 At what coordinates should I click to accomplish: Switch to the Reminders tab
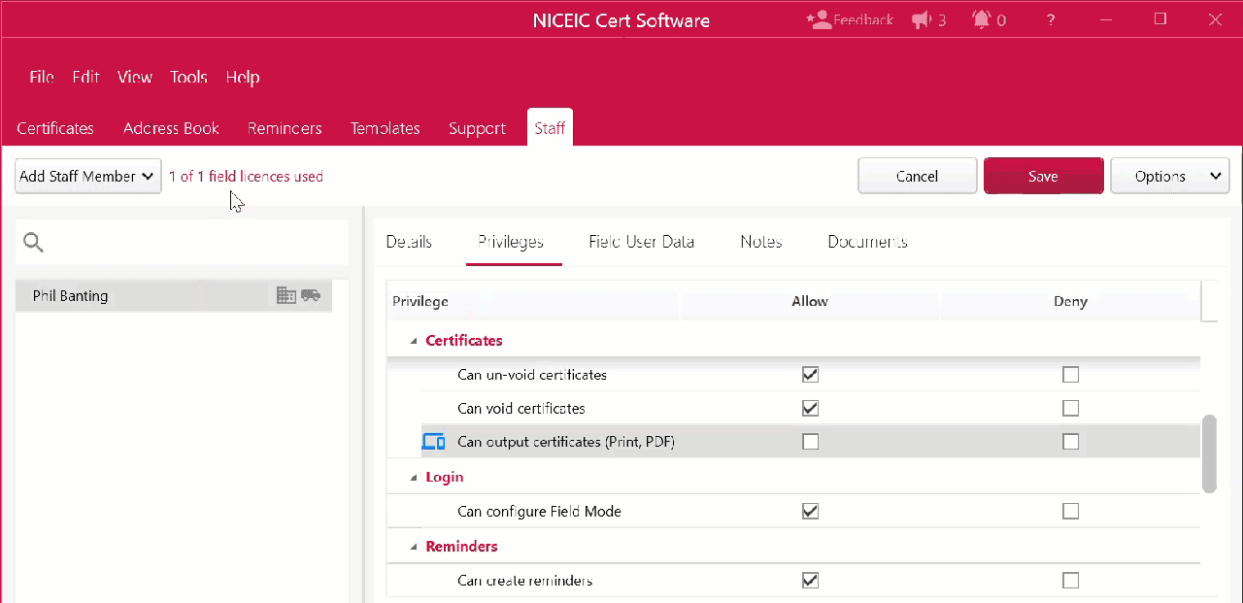pos(285,128)
